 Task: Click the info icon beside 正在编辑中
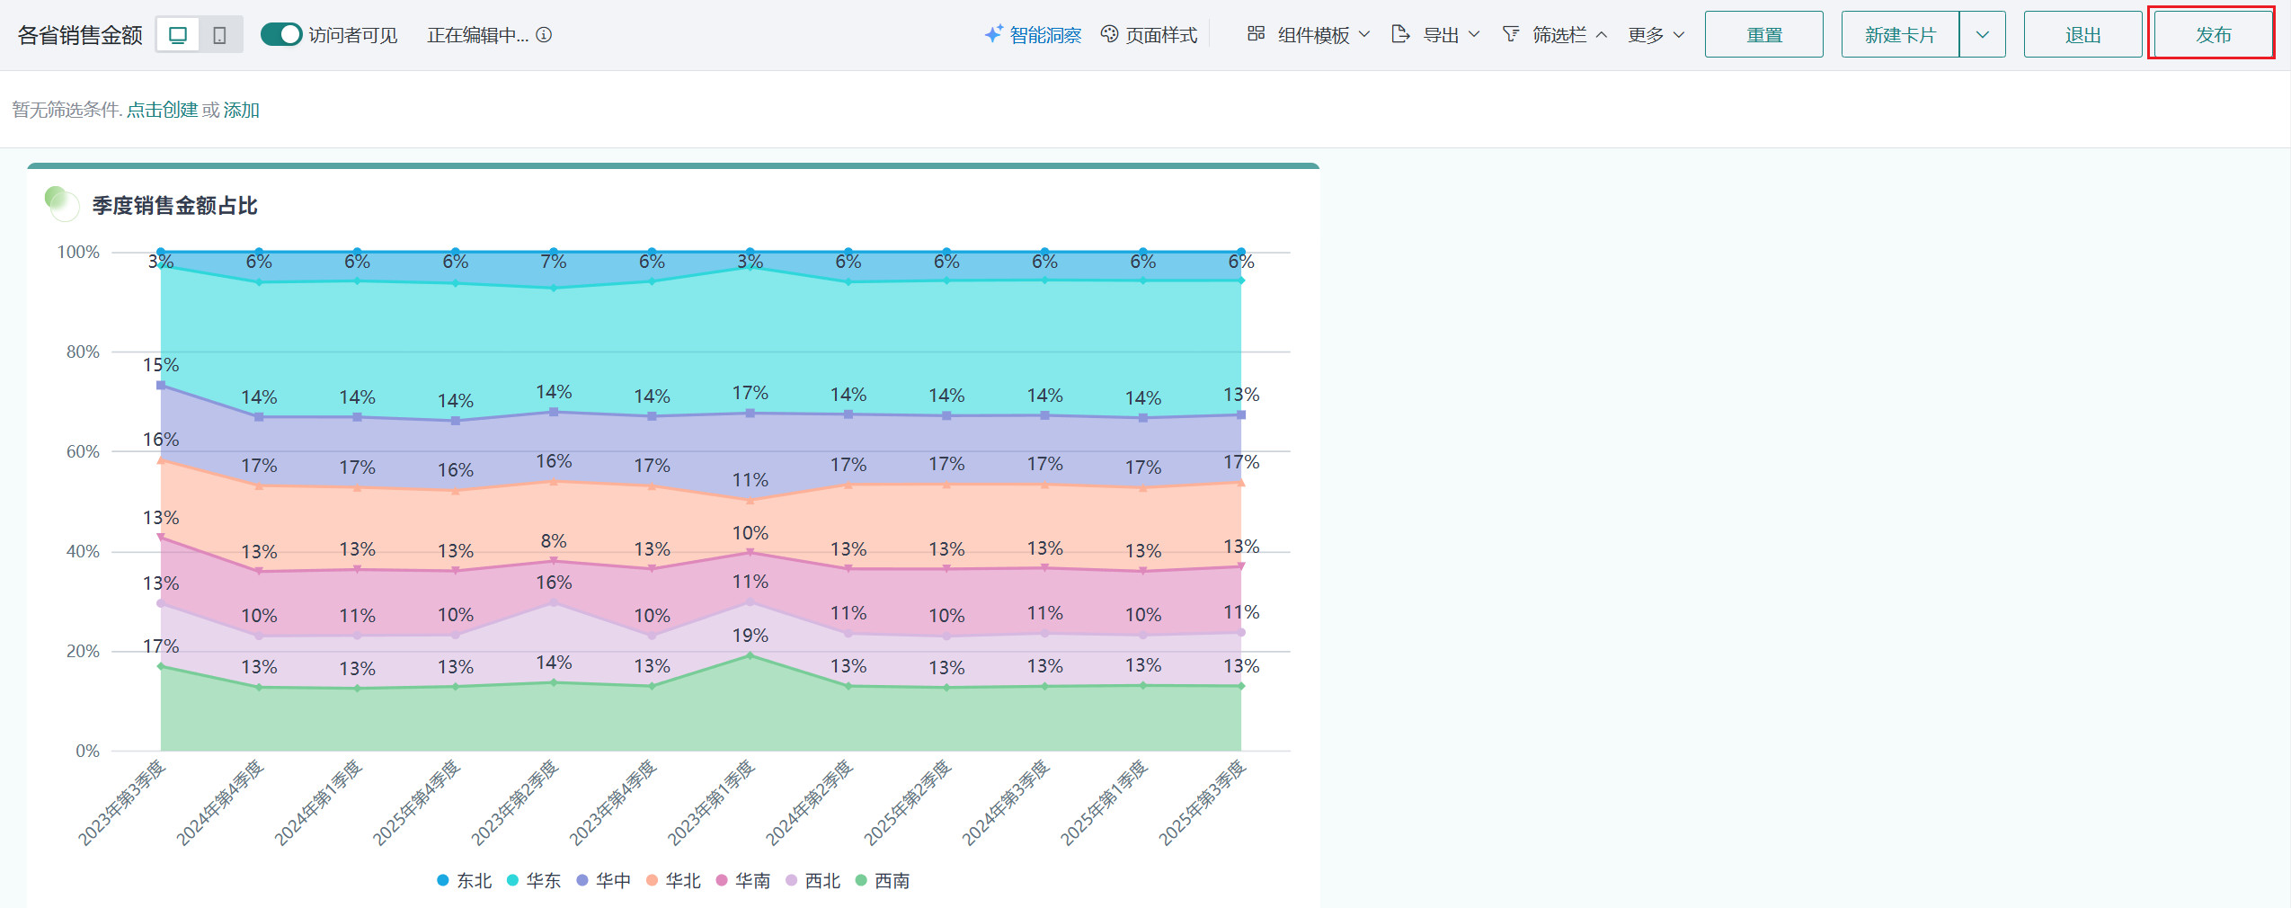point(544,35)
